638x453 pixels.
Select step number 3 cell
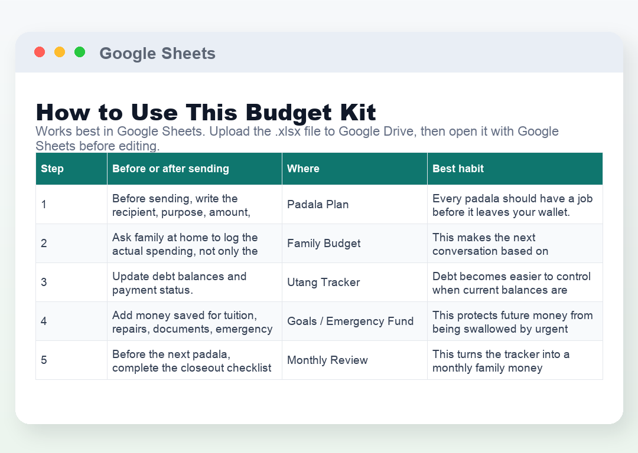point(71,283)
